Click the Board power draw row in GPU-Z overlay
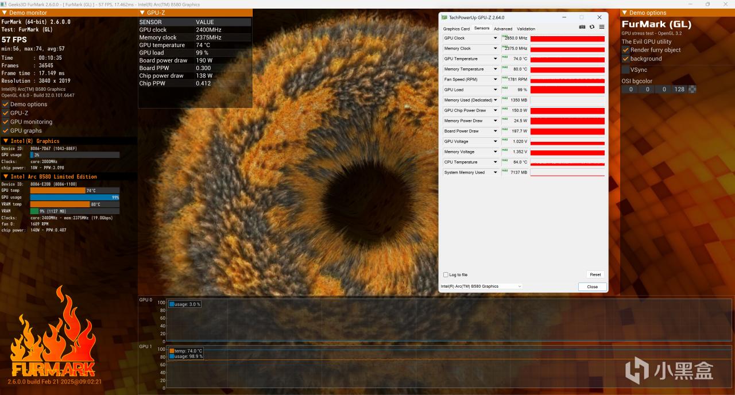The image size is (735, 395). (x=195, y=60)
